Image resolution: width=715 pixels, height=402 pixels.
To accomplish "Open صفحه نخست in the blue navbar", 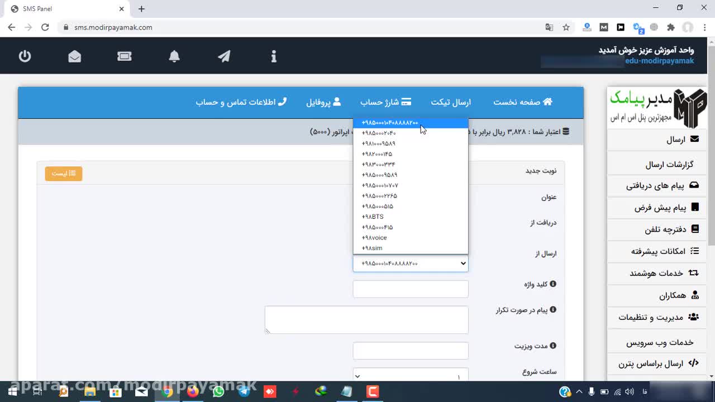I will pyautogui.click(x=522, y=102).
